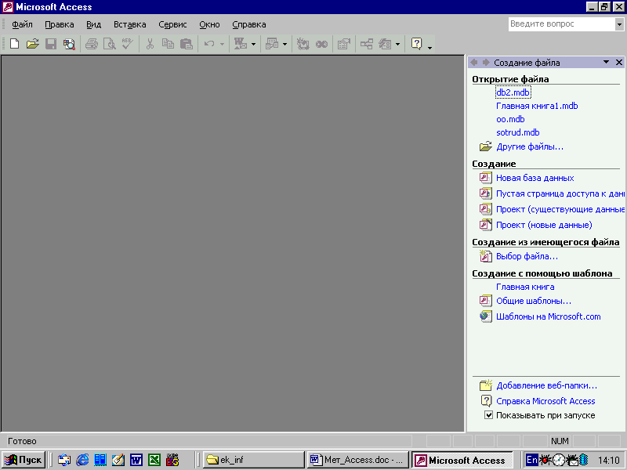Expand the Analyze dropdown arrow
This screenshot has width=627, height=470.
[x=285, y=44]
